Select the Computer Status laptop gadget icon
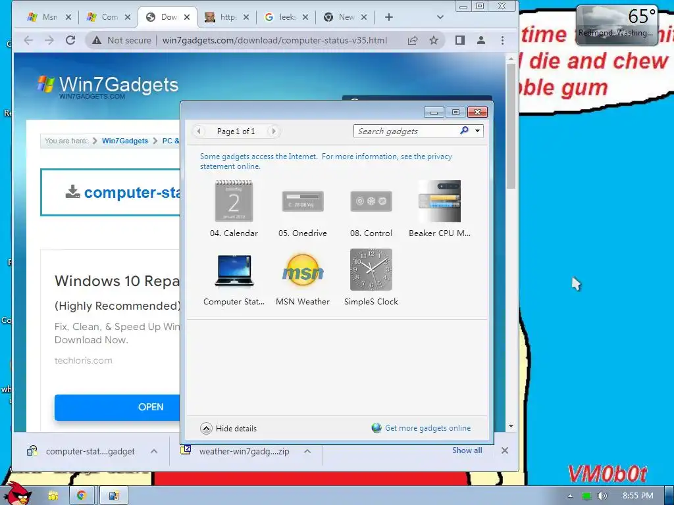Image resolution: width=674 pixels, height=505 pixels. tap(234, 270)
